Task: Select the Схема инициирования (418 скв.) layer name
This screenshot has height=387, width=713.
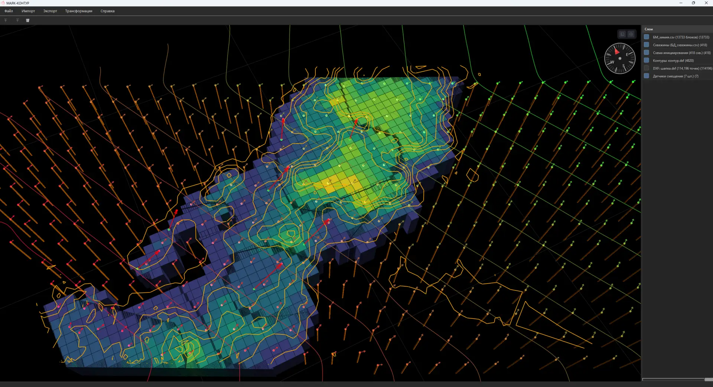Action: (682, 53)
